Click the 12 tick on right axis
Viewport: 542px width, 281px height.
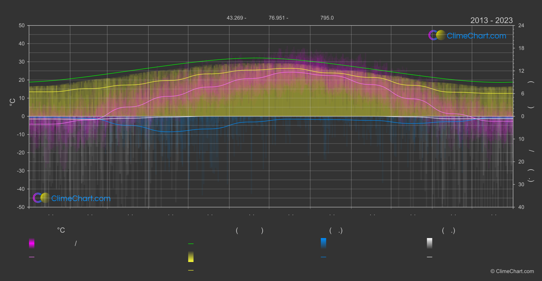pos(521,71)
